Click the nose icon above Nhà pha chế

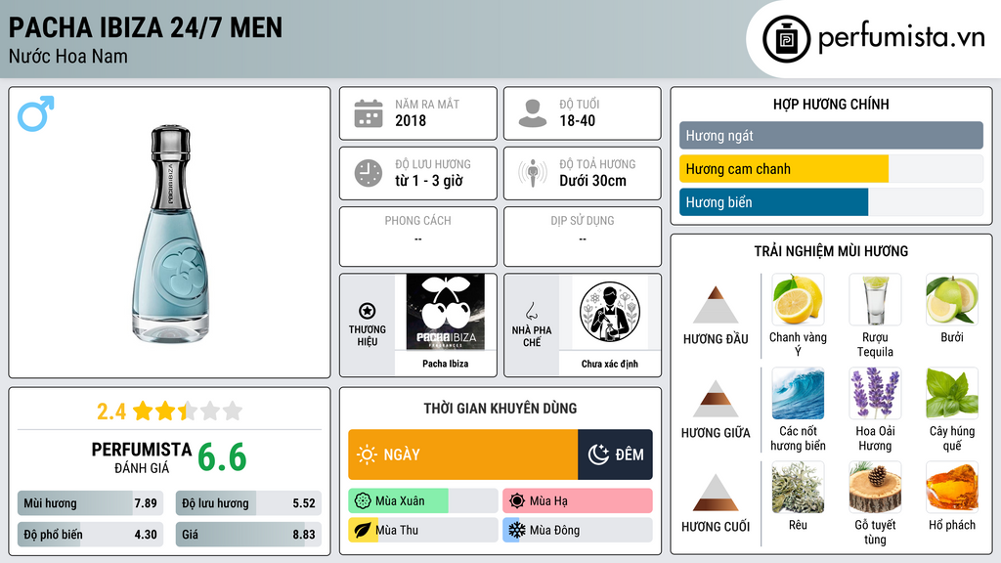[x=531, y=311]
